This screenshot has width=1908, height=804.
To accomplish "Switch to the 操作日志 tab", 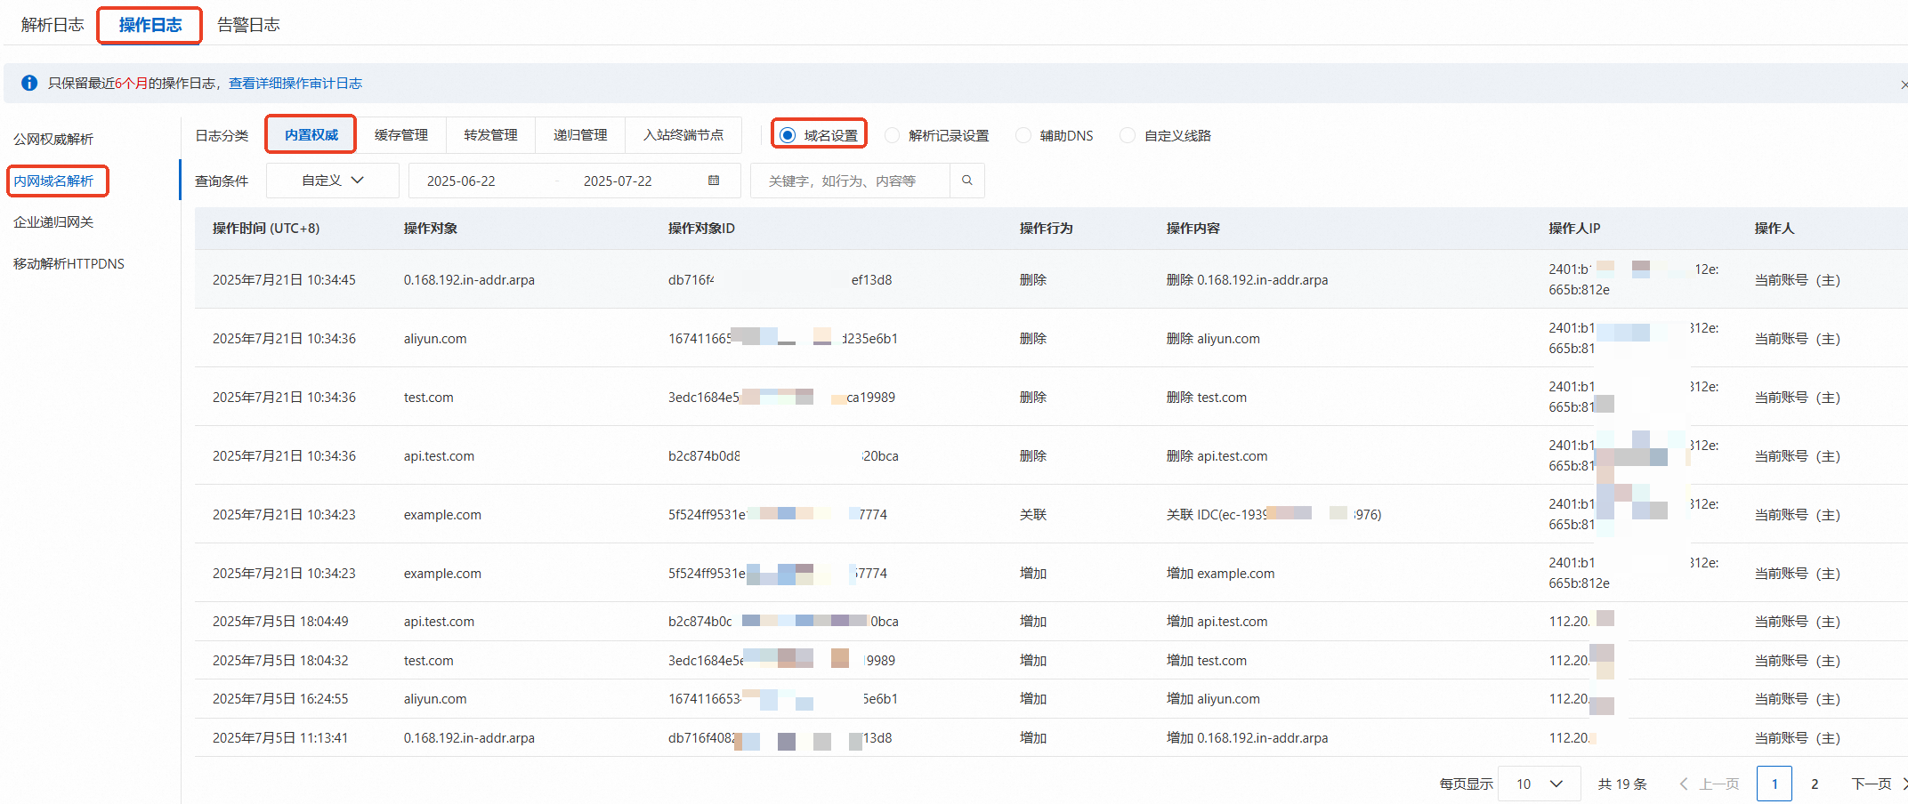I will coord(150,25).
